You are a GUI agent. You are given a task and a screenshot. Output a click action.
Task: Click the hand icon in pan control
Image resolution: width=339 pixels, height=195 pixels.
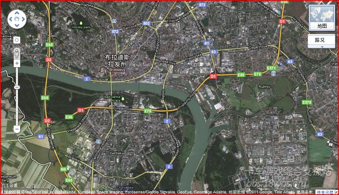[17, 19]
